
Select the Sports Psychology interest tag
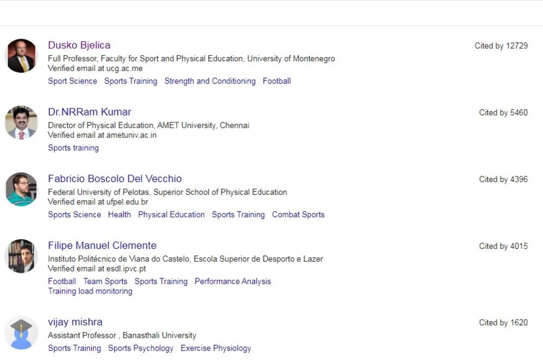pyautogui.click(x=141, y=348)
